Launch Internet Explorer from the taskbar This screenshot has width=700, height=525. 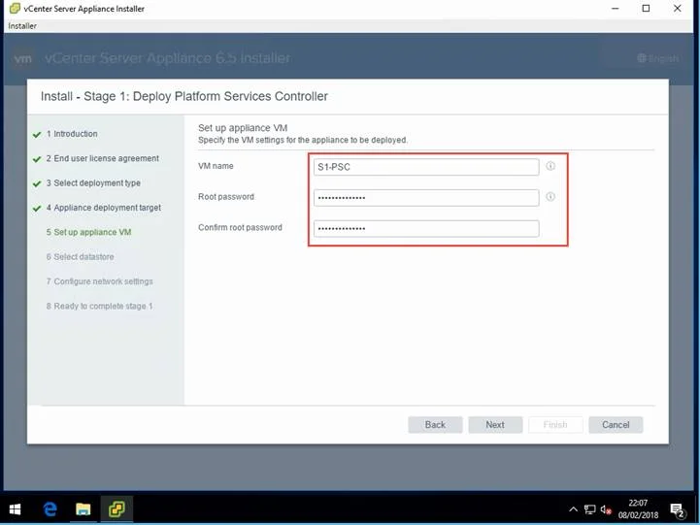[50, 509]
